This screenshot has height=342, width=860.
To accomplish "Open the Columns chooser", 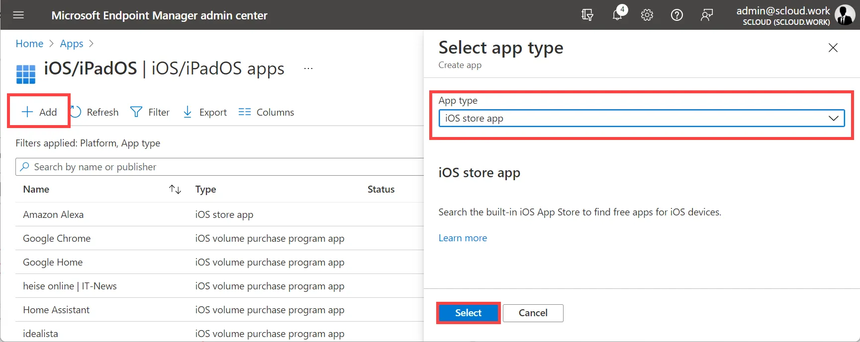I will [266, 112].
